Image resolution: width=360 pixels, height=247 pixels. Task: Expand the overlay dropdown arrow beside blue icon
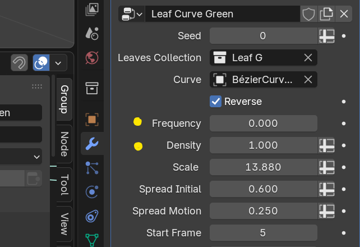click(58, 63)
